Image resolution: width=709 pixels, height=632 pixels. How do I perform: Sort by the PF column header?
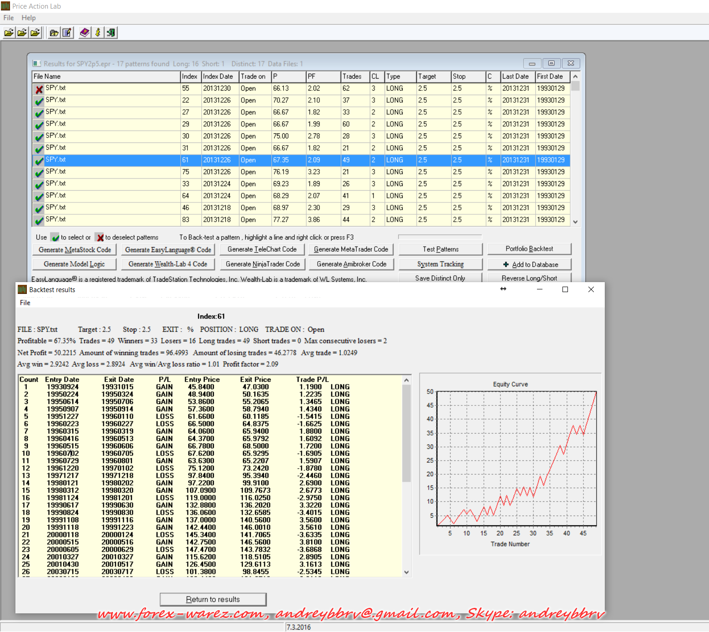(x=323, y=76)
